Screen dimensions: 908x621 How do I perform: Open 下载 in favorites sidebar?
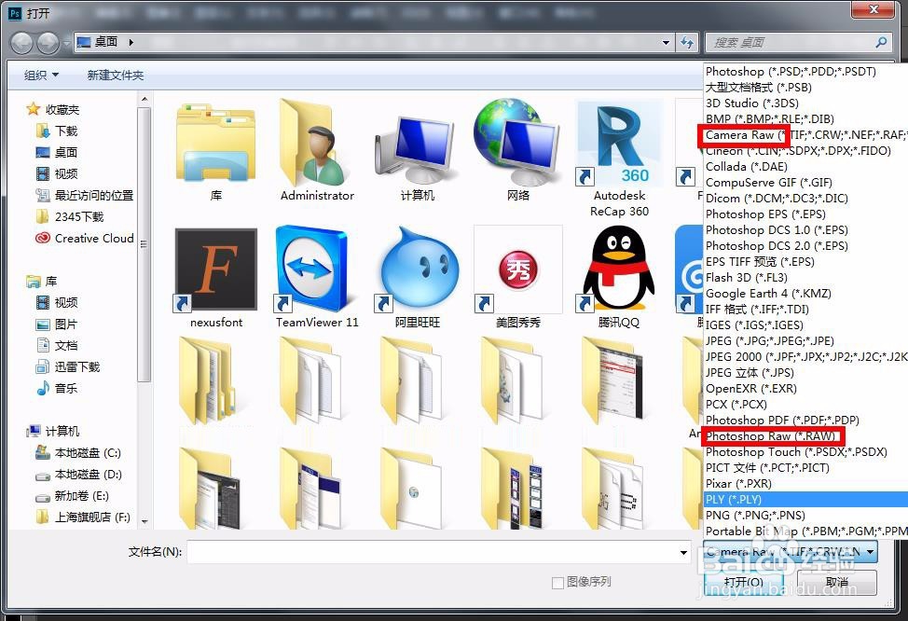56,131
